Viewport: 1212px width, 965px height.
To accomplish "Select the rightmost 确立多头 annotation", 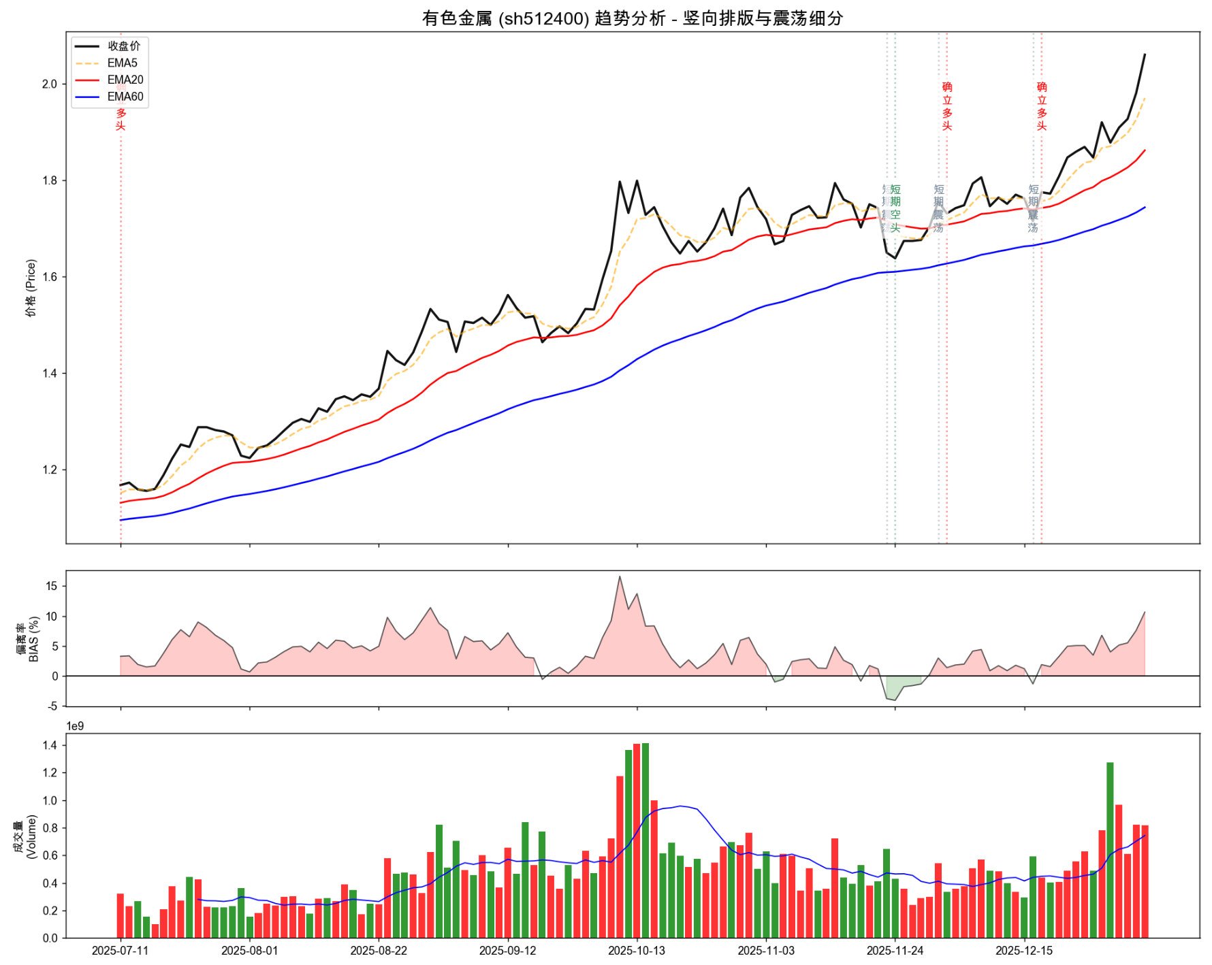I will 1042,106.
